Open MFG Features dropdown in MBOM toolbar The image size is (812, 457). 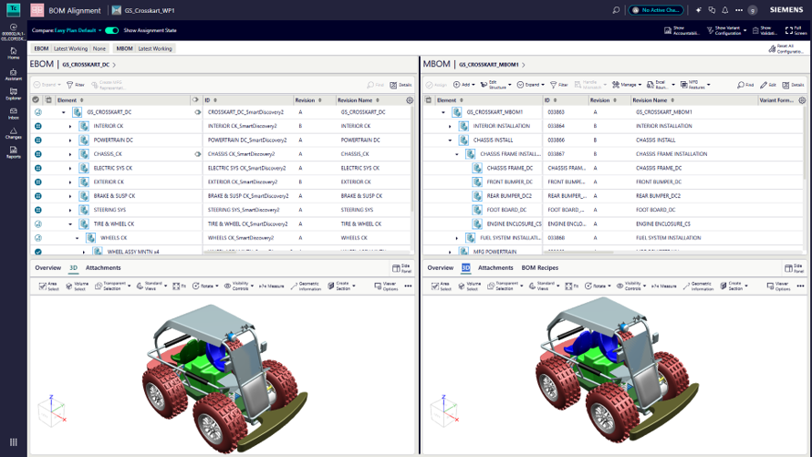pos(695,85)
